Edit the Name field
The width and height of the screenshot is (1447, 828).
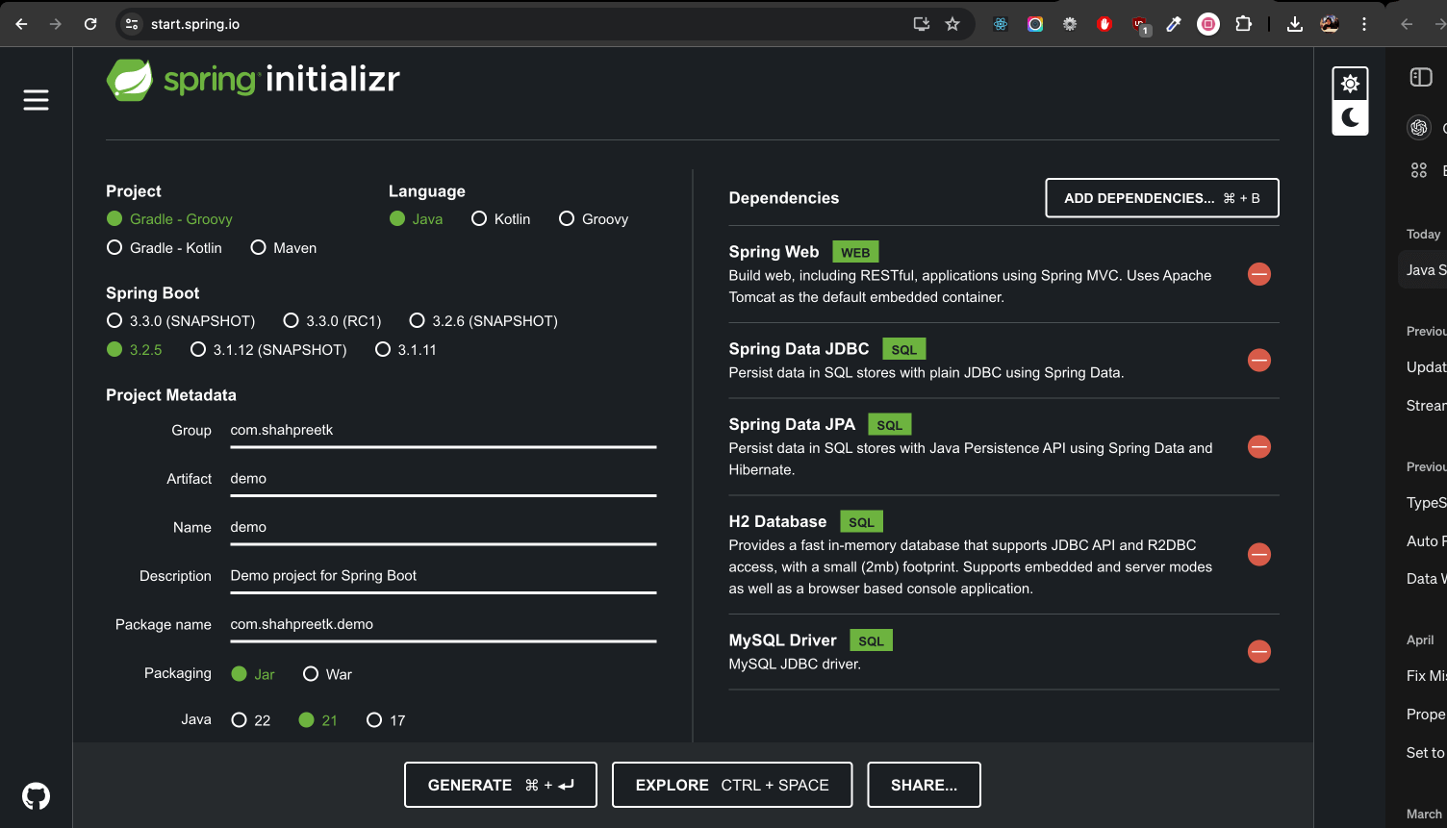pos(444,528)
